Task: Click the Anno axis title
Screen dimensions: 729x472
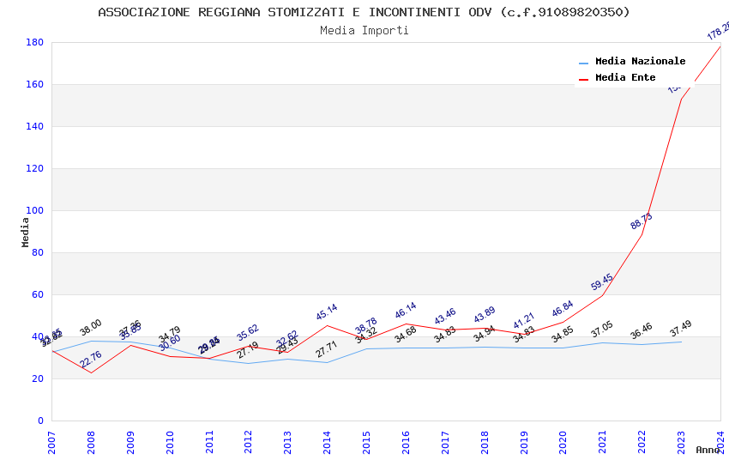Action: (x=708, y=450)
